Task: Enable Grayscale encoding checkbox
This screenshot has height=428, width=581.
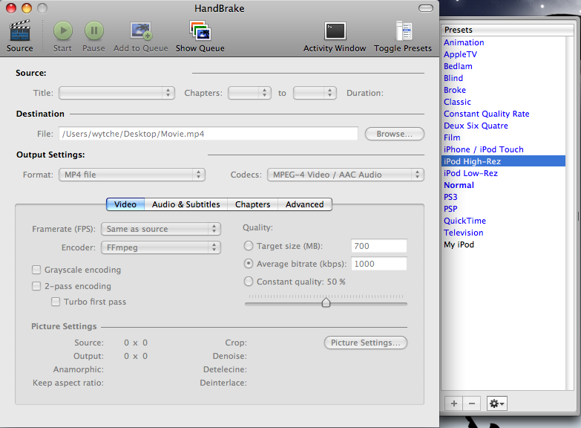Action: (x=36, y=270)
